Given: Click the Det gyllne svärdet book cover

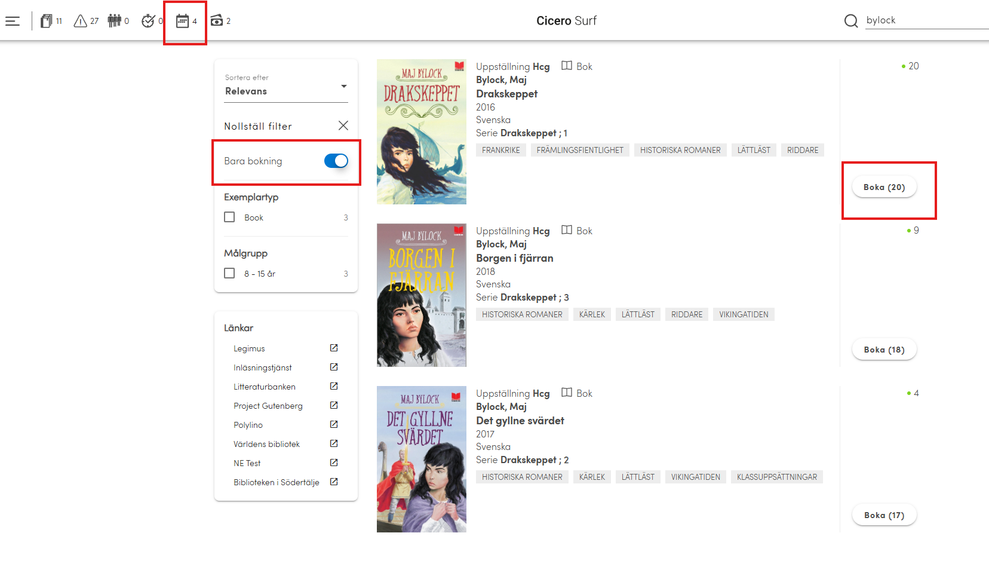Looking at the screenshot, I should coord(422,459).
